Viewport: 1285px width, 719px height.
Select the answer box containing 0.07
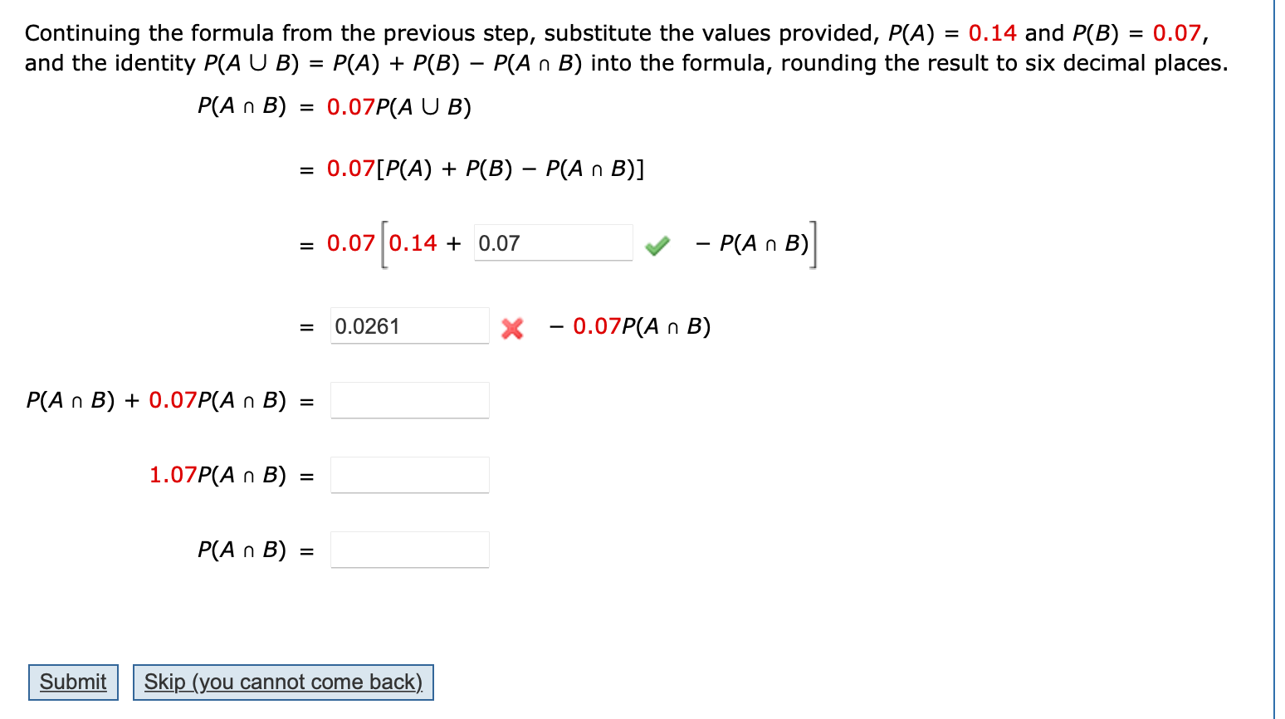(x=553, y=242)
